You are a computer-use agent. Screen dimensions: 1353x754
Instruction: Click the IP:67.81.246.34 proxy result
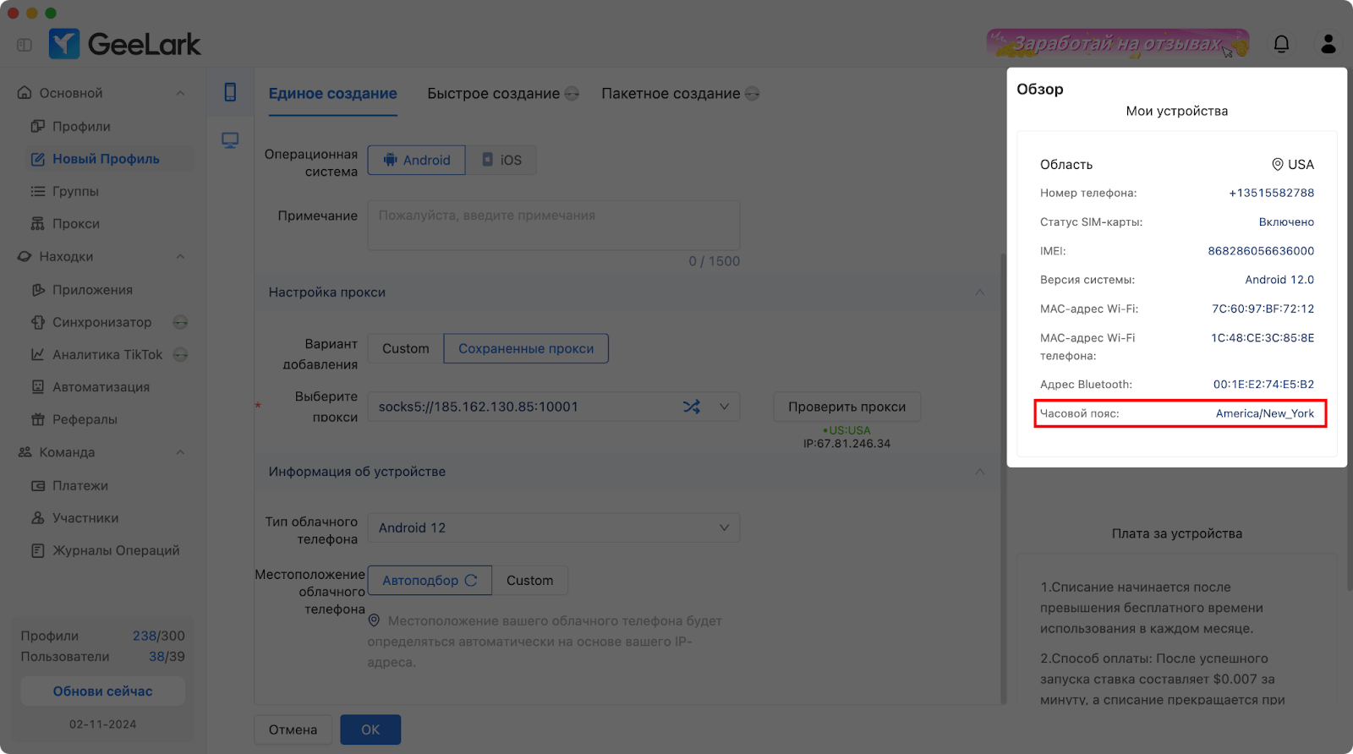click(846, 444)
